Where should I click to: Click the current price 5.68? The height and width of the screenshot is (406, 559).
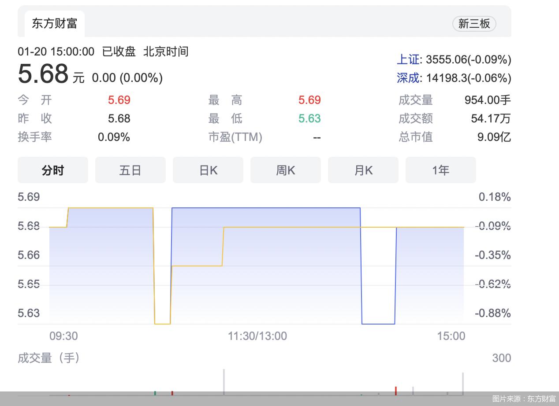coord(43,74)
